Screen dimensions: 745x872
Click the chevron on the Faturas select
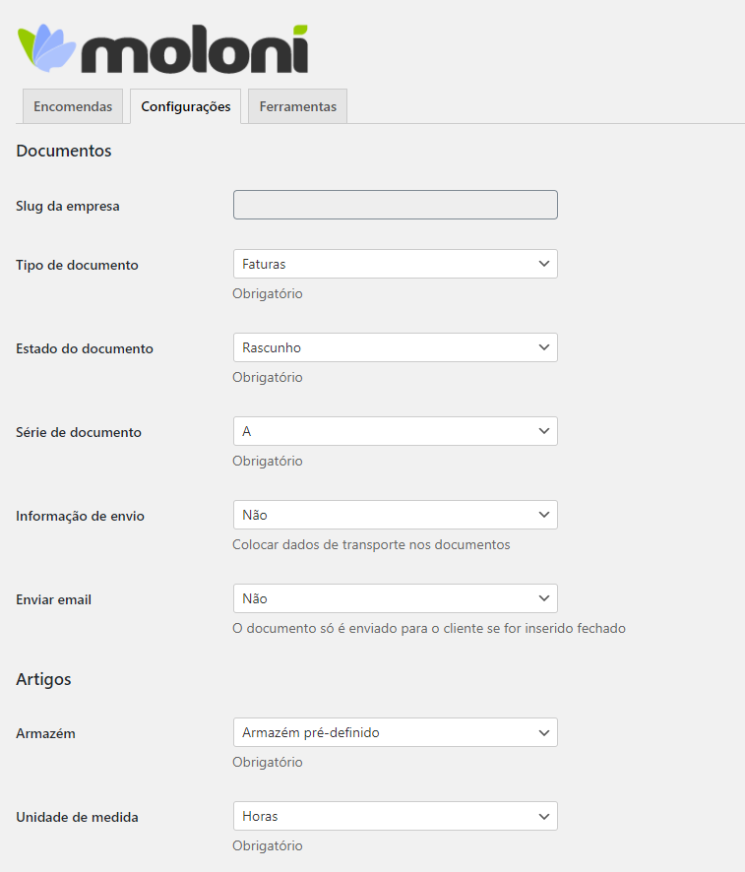pyautogui.click(x=543, y=264)
